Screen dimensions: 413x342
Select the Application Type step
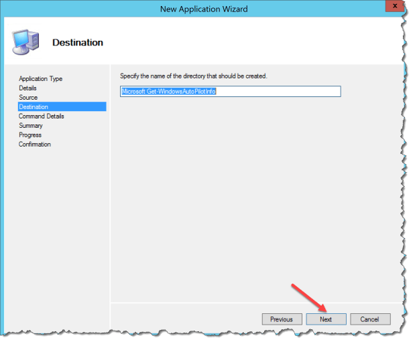40,78
